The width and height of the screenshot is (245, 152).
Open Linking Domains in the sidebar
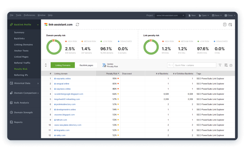click(23, 45)
